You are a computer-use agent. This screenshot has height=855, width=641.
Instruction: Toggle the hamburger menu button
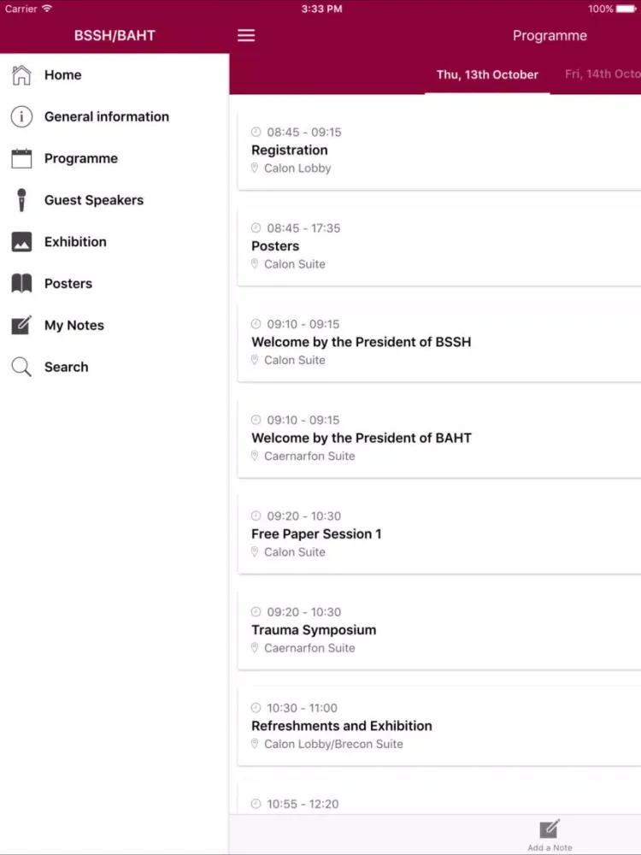point(246,35)
